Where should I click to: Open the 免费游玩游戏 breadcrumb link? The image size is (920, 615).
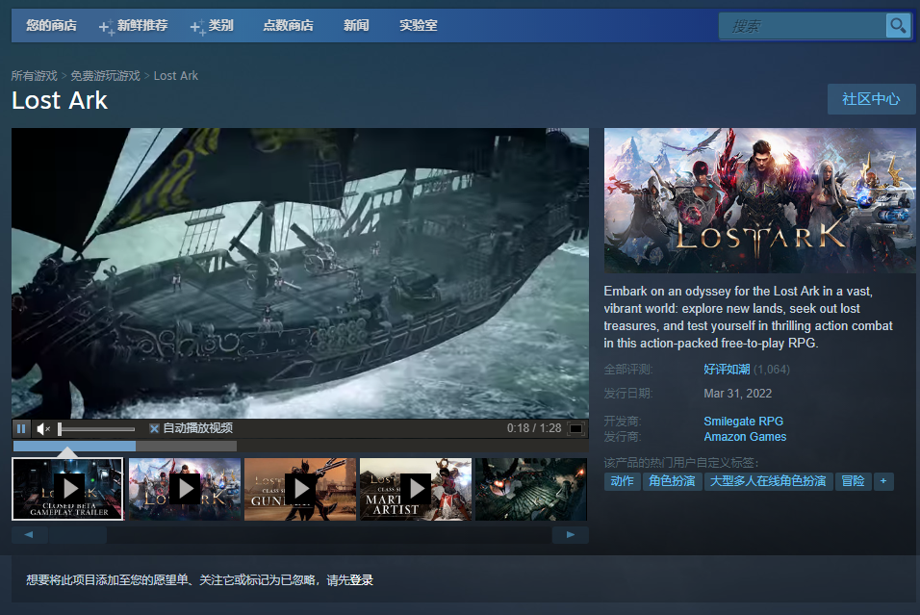point(106,76)
